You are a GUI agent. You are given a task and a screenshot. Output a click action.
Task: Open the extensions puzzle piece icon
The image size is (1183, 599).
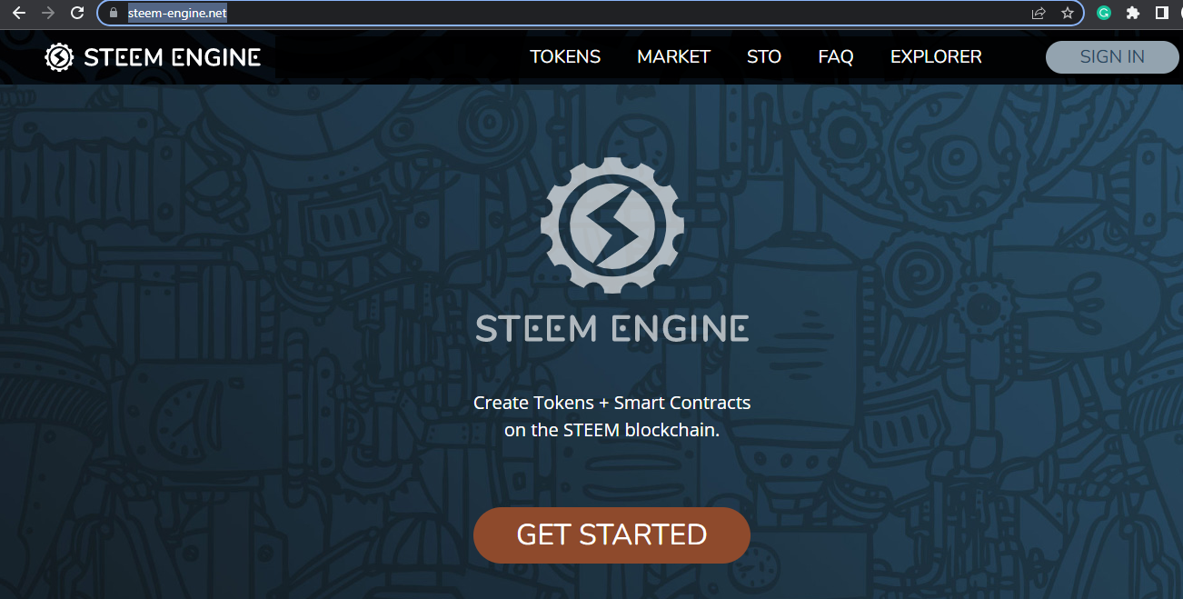1133,13
